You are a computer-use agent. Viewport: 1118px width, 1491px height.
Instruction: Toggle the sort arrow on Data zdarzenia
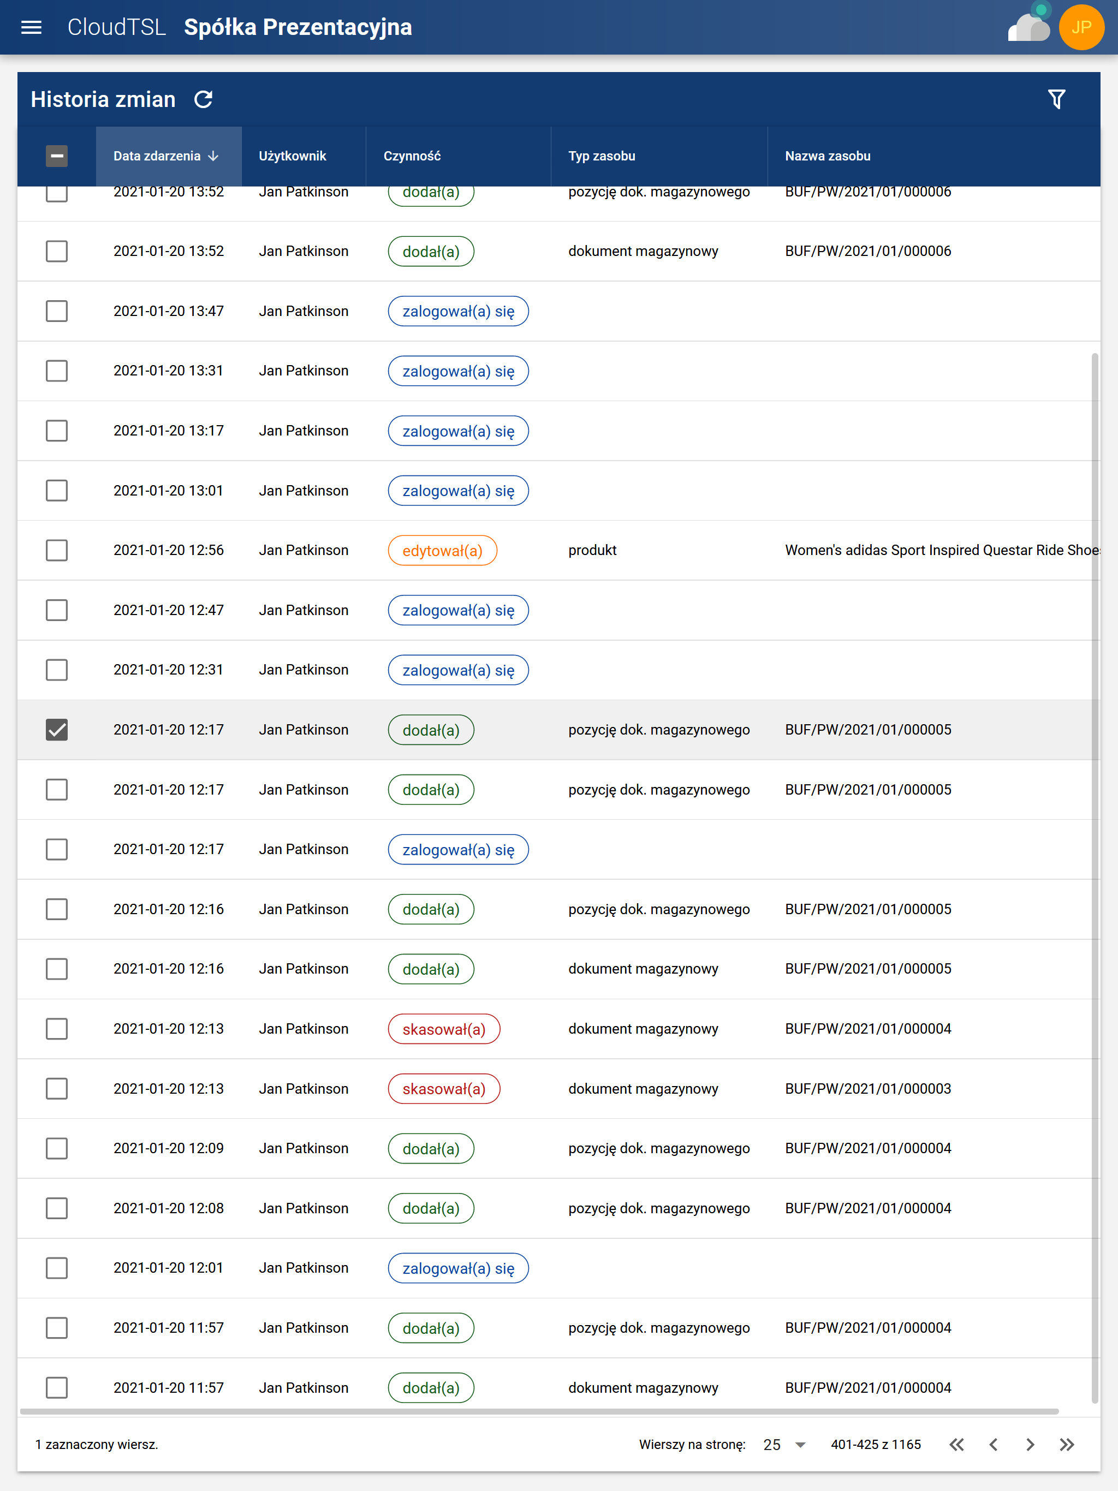point(214,156)
